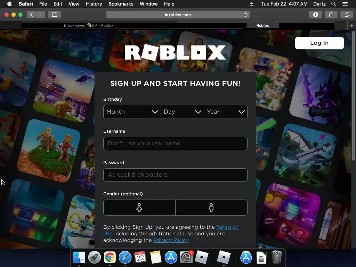Go back with Safari's back arrow
This screenshot has width=356, height=267.
[x=32, y=15]
